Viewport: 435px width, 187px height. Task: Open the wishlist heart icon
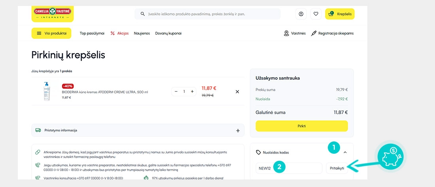click(x=316, y=14)
